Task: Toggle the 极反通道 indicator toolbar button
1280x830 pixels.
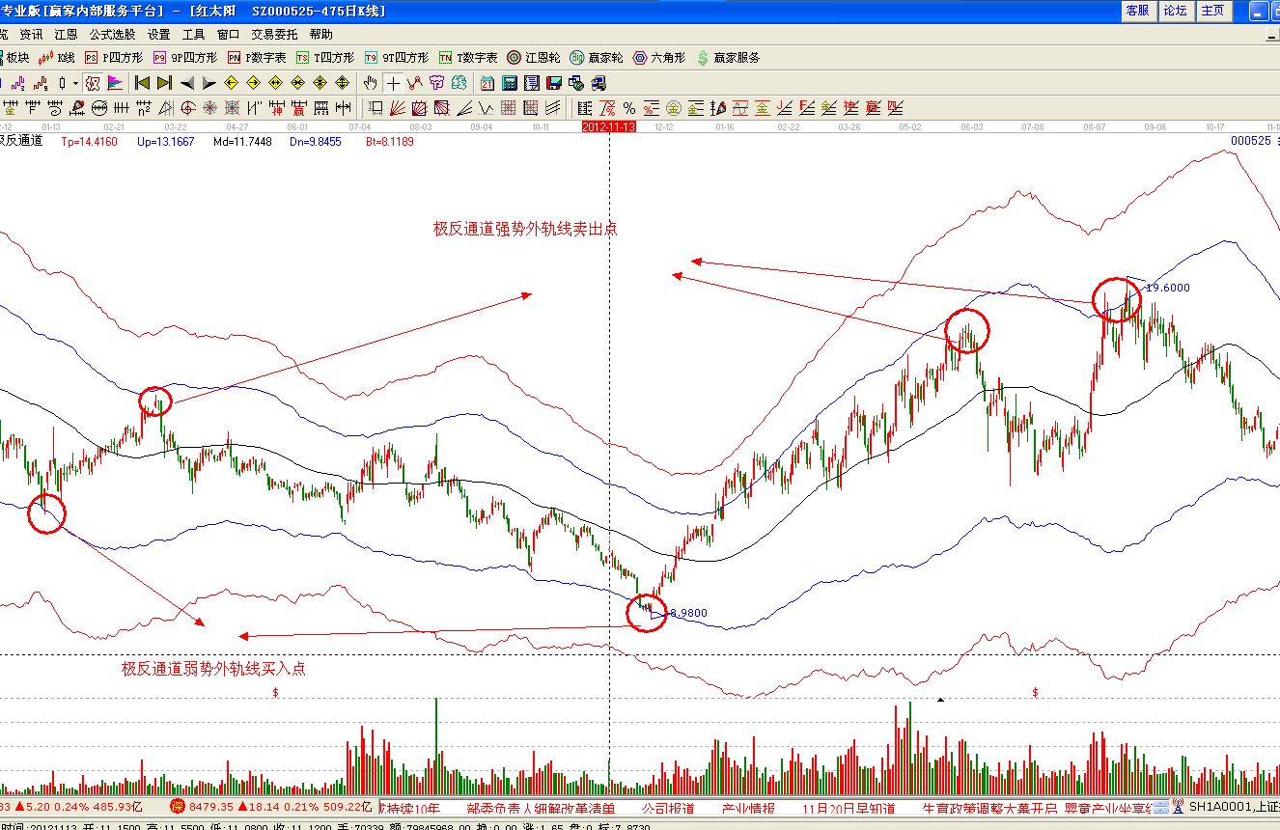Action: pos(93,83)
